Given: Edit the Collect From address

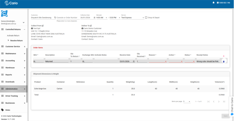Looking at the screenshot, I should click(43, 26).
